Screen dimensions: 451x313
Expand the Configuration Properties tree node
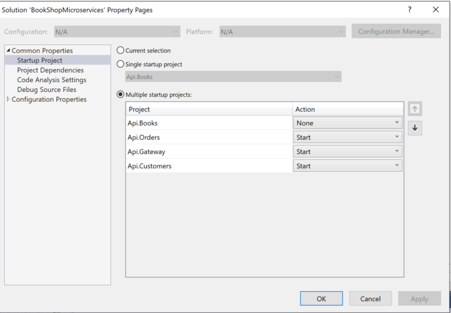pos(8,99)
